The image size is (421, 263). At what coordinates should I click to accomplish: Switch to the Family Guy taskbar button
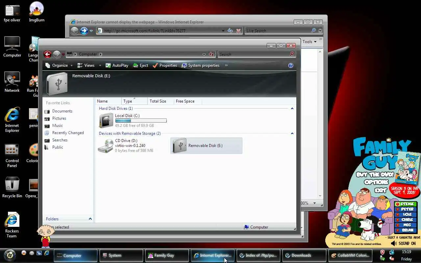167,255
